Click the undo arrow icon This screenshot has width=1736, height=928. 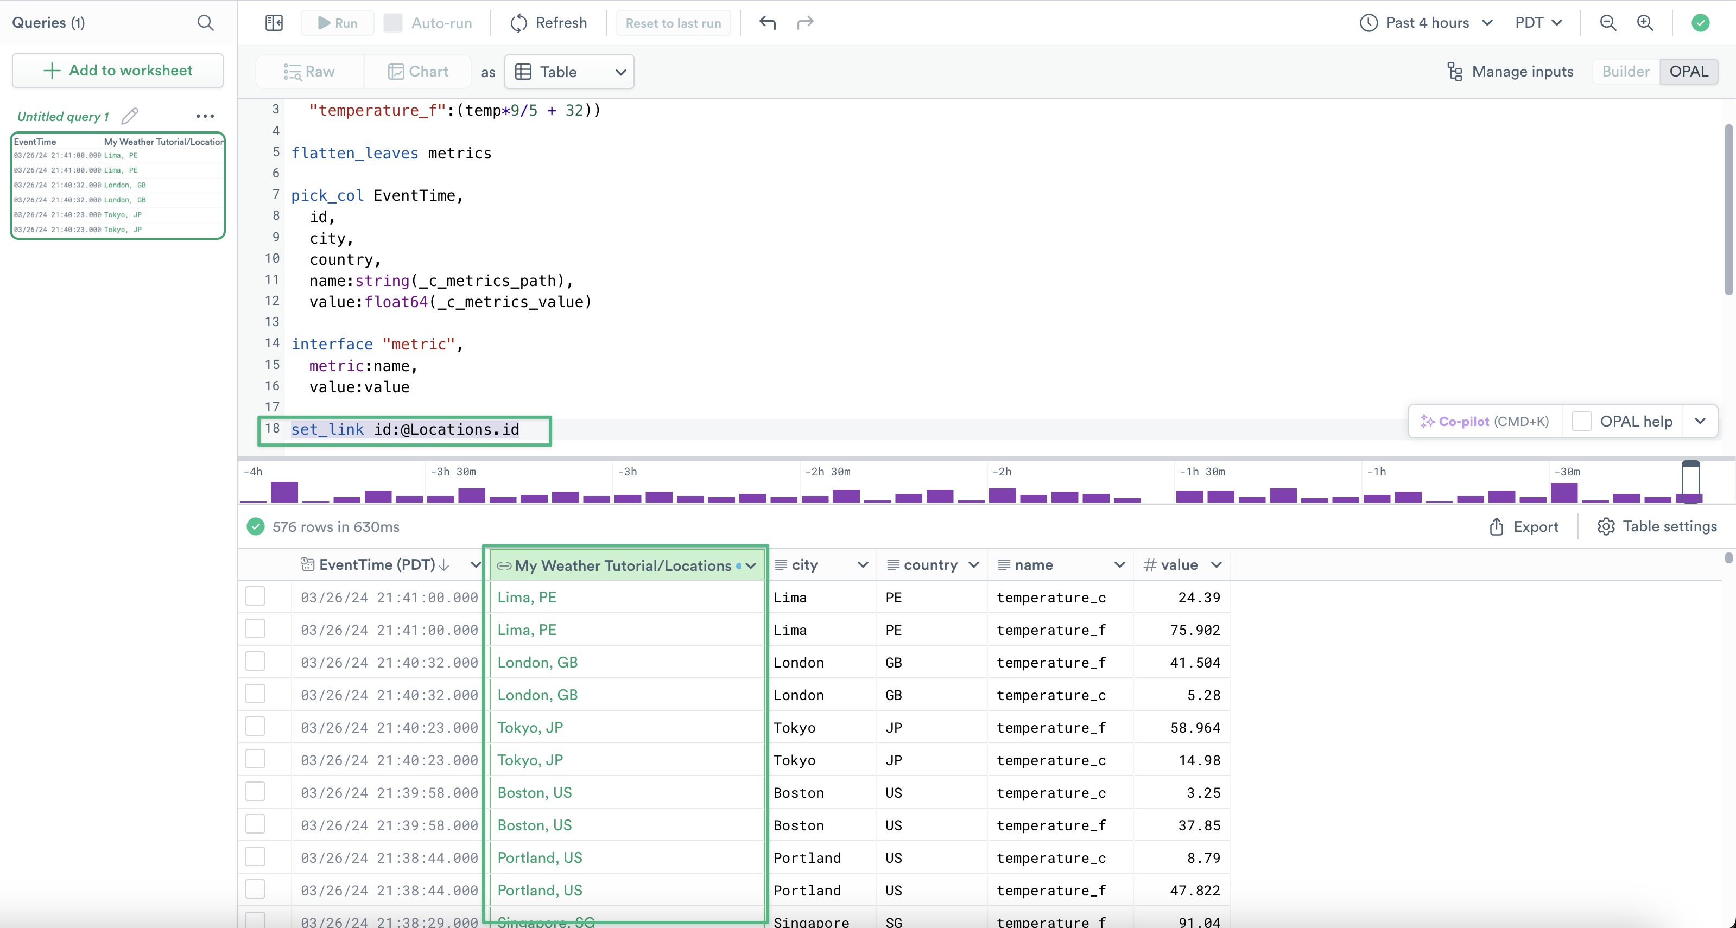click(x=768, y=23)
